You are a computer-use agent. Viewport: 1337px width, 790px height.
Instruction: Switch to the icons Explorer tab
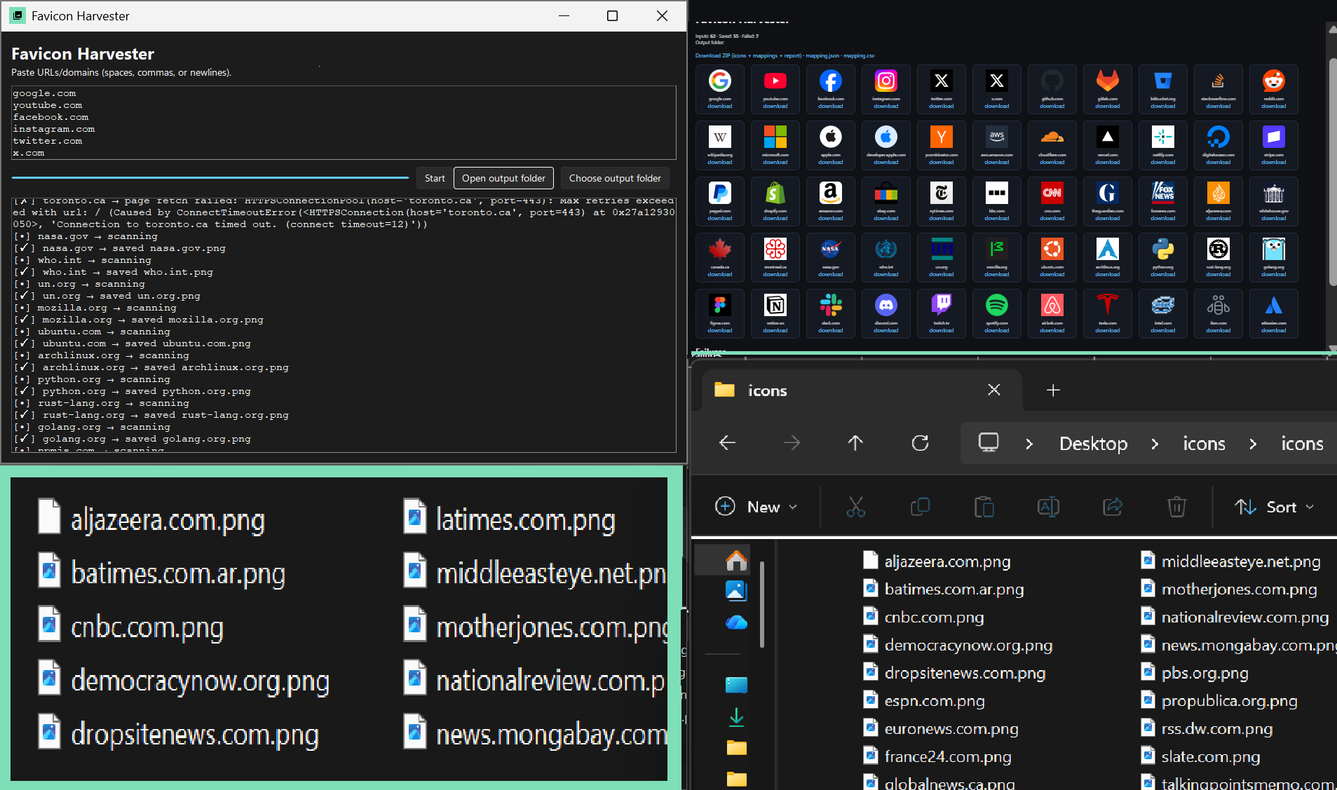pos(767,390)
